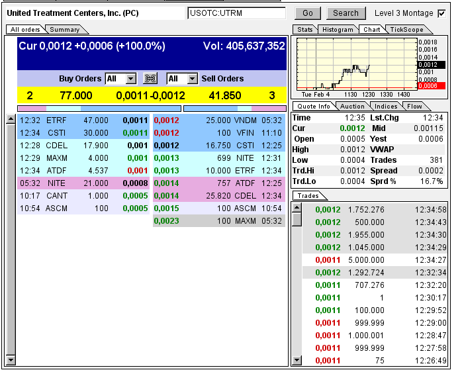The image size is (462, 372).
Task: Open the Buy Orders filter dropdown
Action: 130,79
